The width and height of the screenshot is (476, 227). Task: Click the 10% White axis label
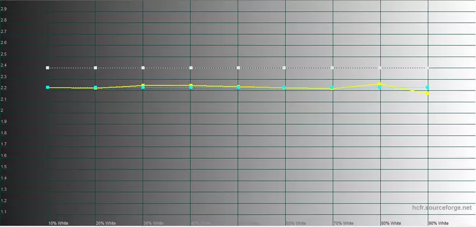(58, 223)
